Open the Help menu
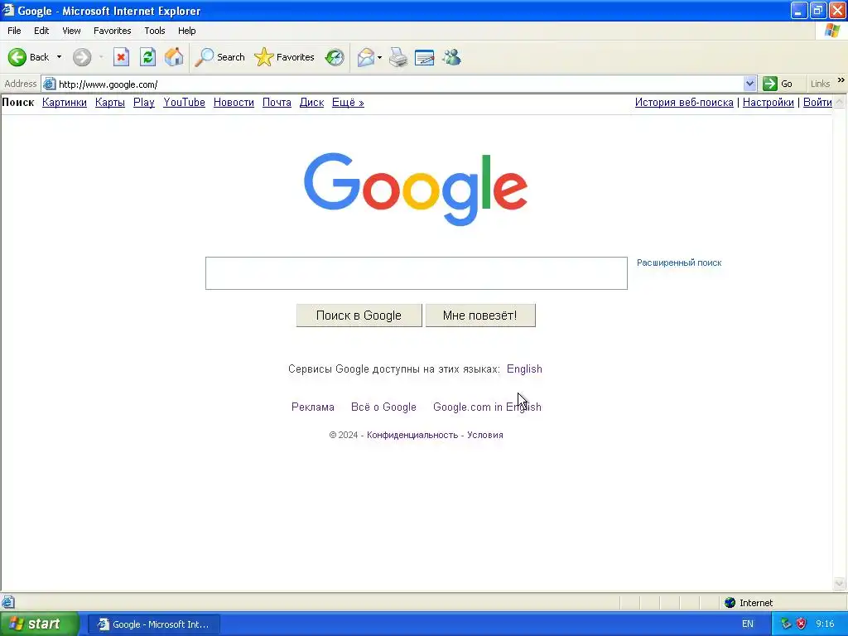Screen dimensions: 848x636 pos(186,31)
